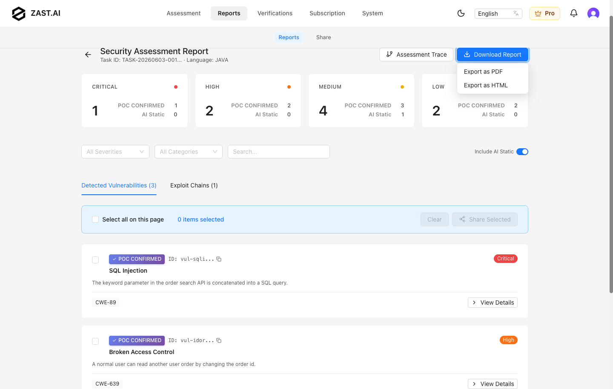
Task: Copy the vul-idor ID with copy icon
Action: point(219,340)
